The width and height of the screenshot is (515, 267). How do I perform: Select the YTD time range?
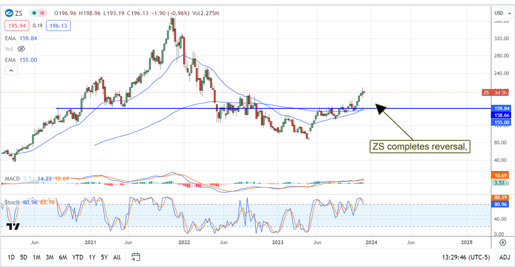coord(78,257)
